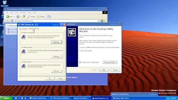
Task: Open the Start menu
Action: pos(6,98)
